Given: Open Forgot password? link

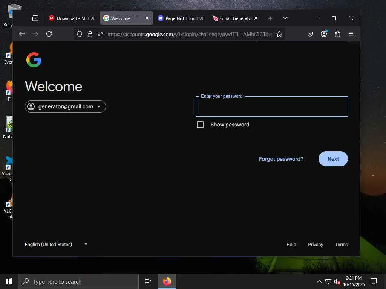Looking at the screenshot, I should coord(281,159).
